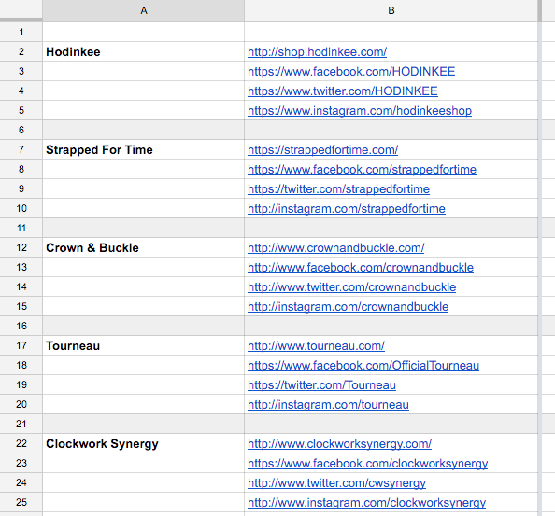
Task: Select row 16 header
Action: point(21,326)
